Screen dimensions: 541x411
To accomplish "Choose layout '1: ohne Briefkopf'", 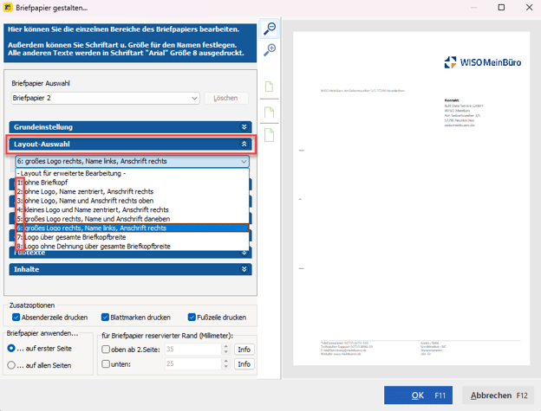I will coord(52,183).
